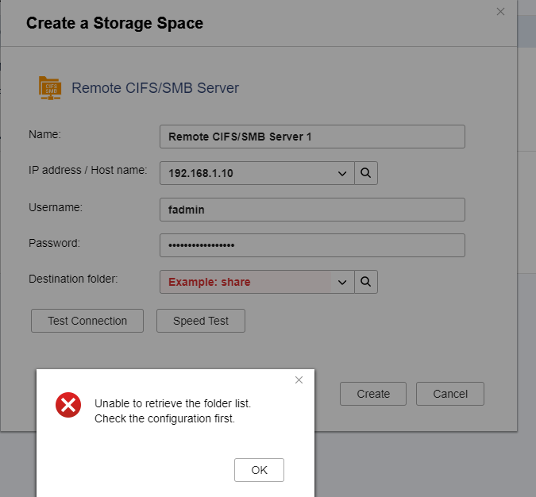Run the Speed Test button
This screenshot has height=497, width=536.
pyautogui.click(x=201, y=321)
